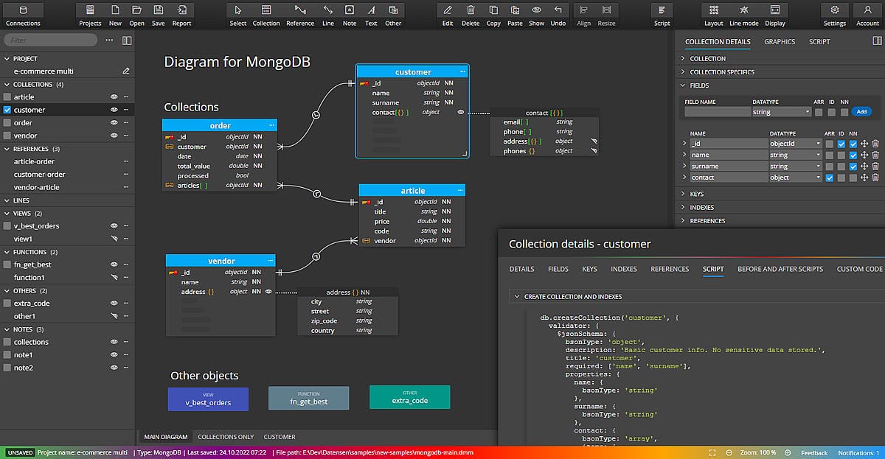Click the Undo icon in the toolbar
Screen dimensions: 885x459
pos(558,10)
